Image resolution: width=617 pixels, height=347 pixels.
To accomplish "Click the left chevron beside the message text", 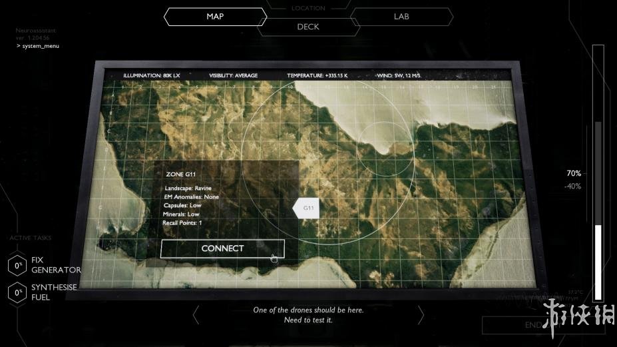I will [x=196, y=314].
